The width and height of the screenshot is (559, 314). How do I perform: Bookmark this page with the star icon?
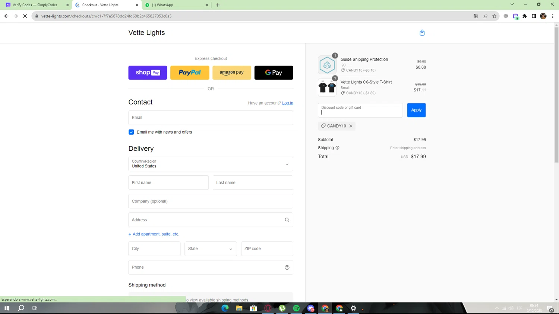[x=494, y=16]
